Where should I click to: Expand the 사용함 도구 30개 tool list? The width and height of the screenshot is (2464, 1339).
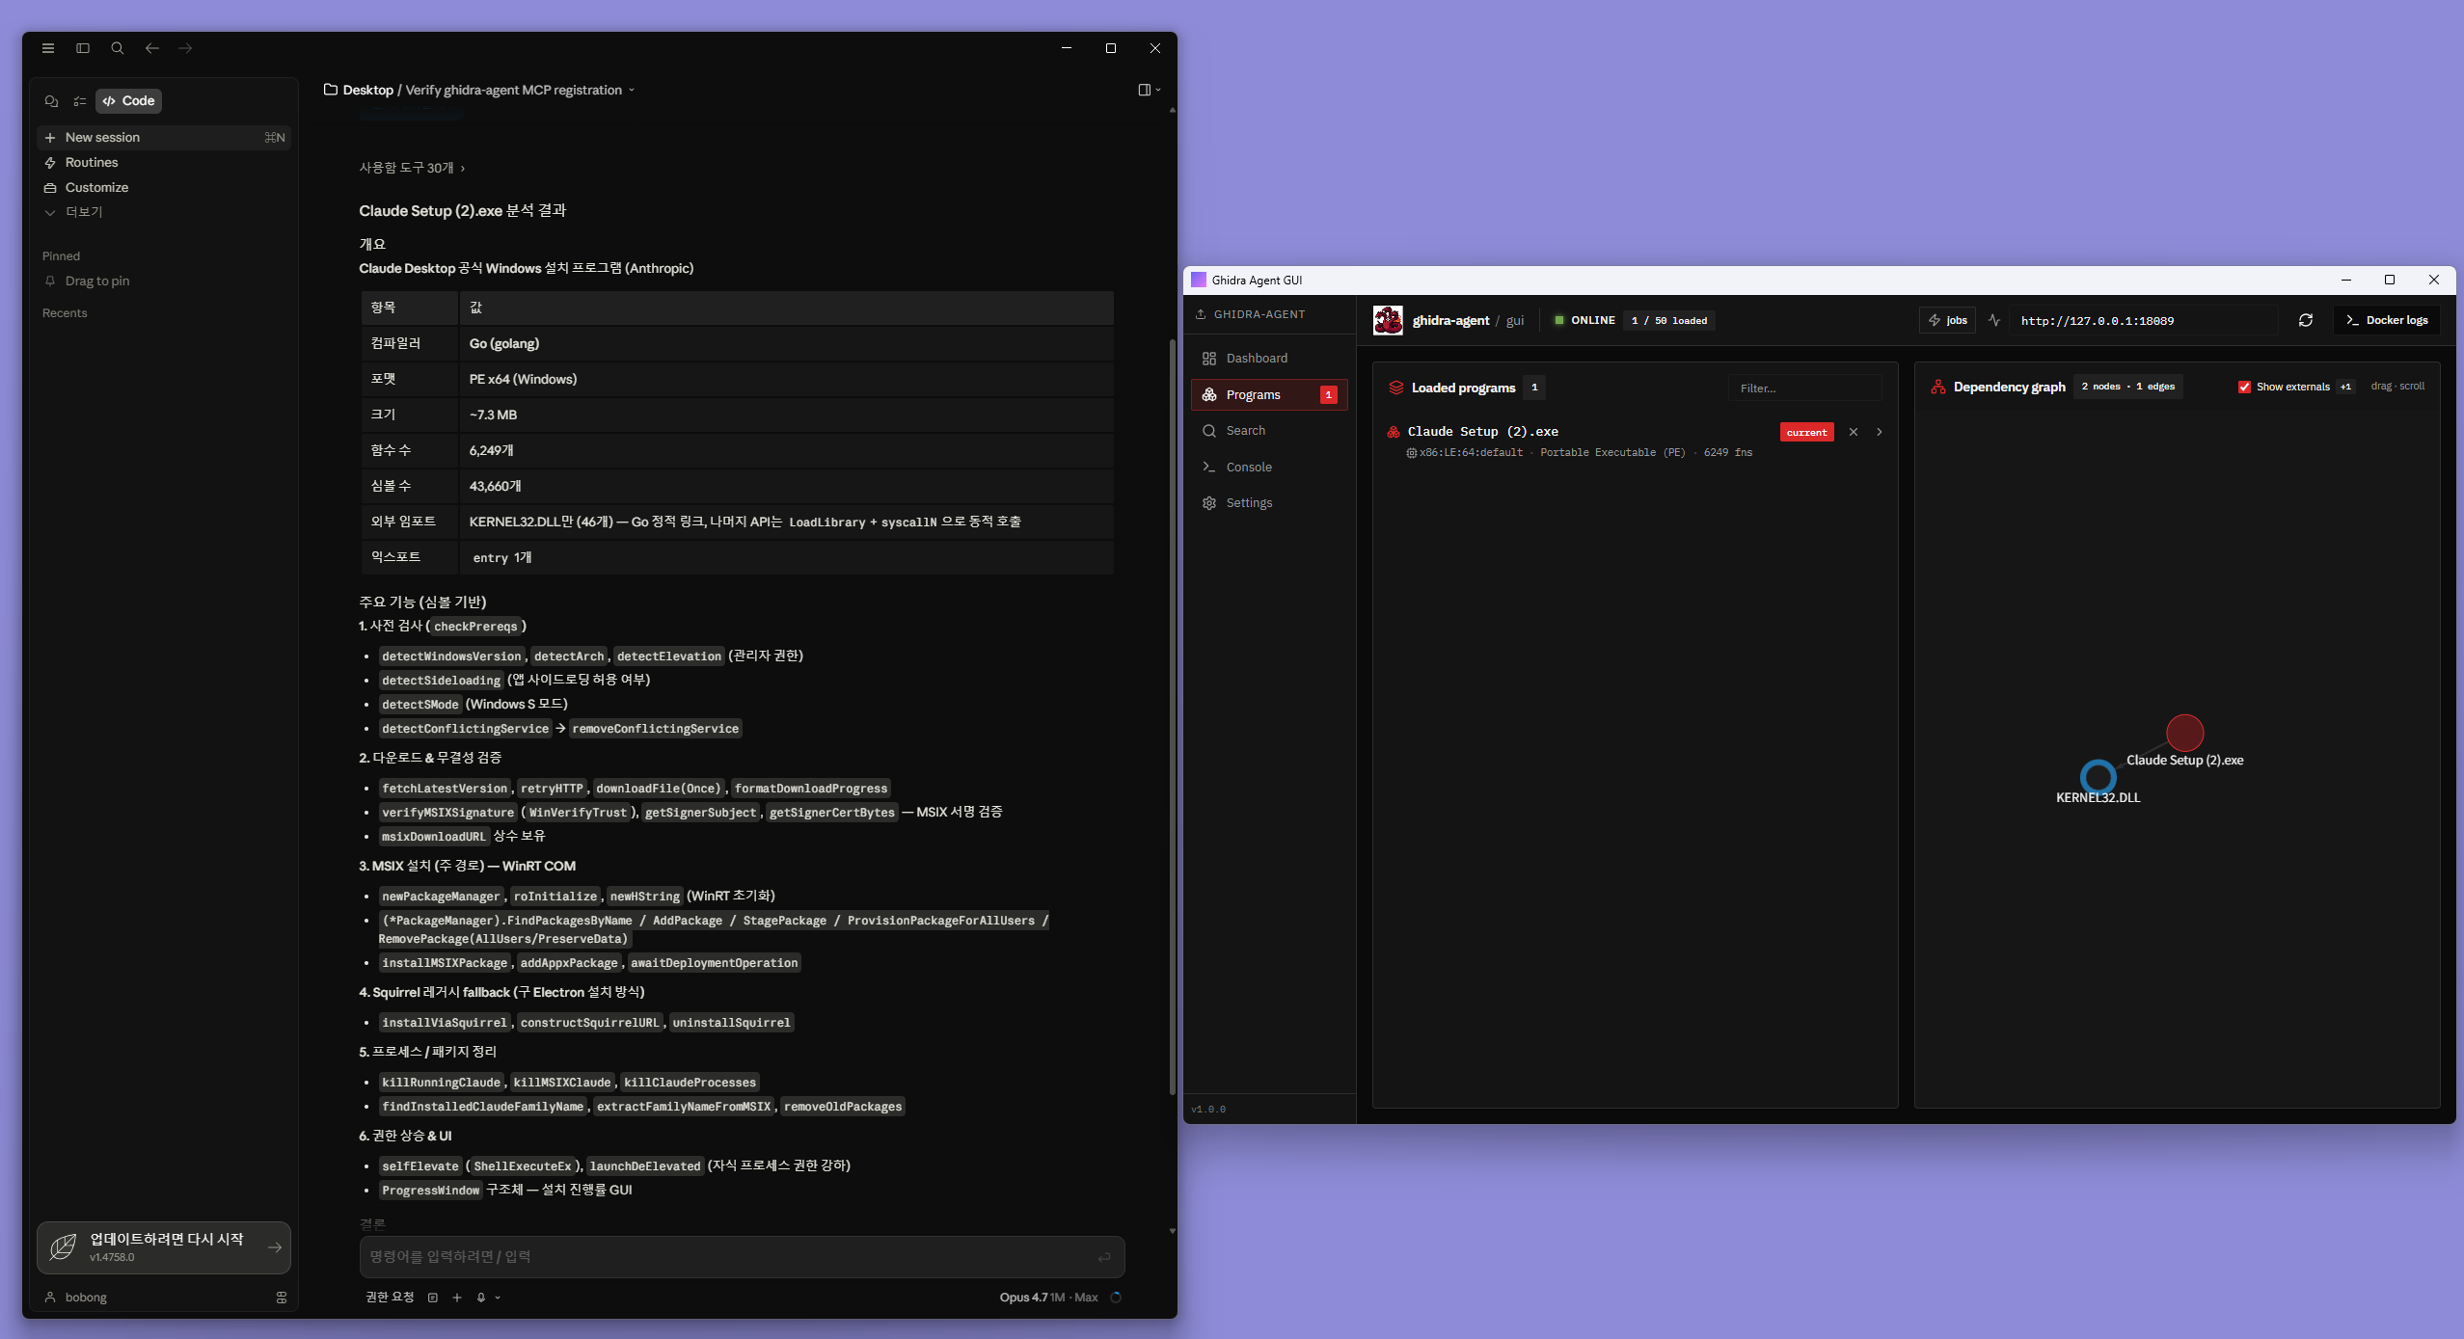412,168
